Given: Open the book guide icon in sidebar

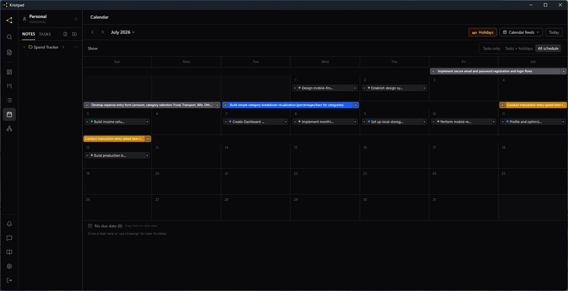Looking at the screenshot, I should (9, 252).
